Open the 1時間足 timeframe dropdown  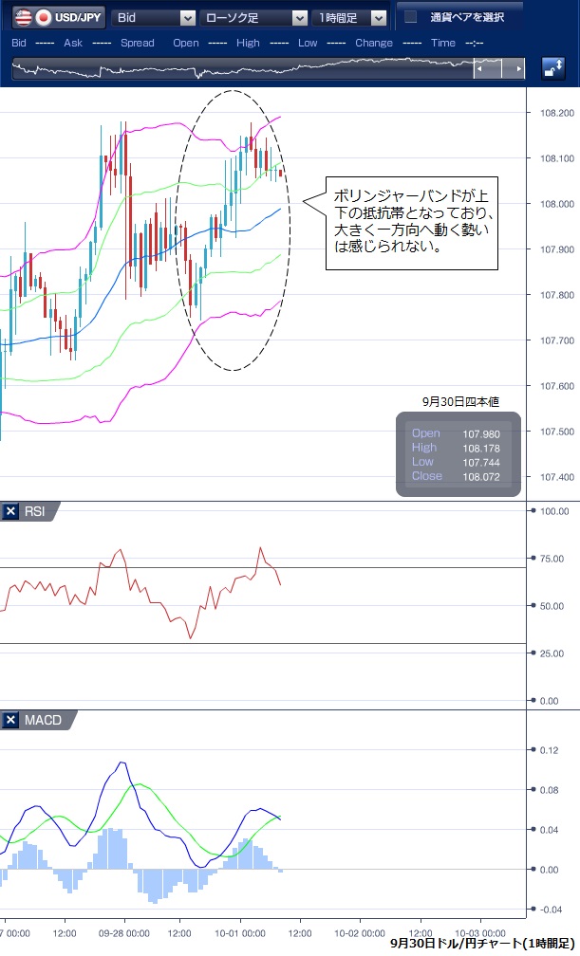(379, 17)
